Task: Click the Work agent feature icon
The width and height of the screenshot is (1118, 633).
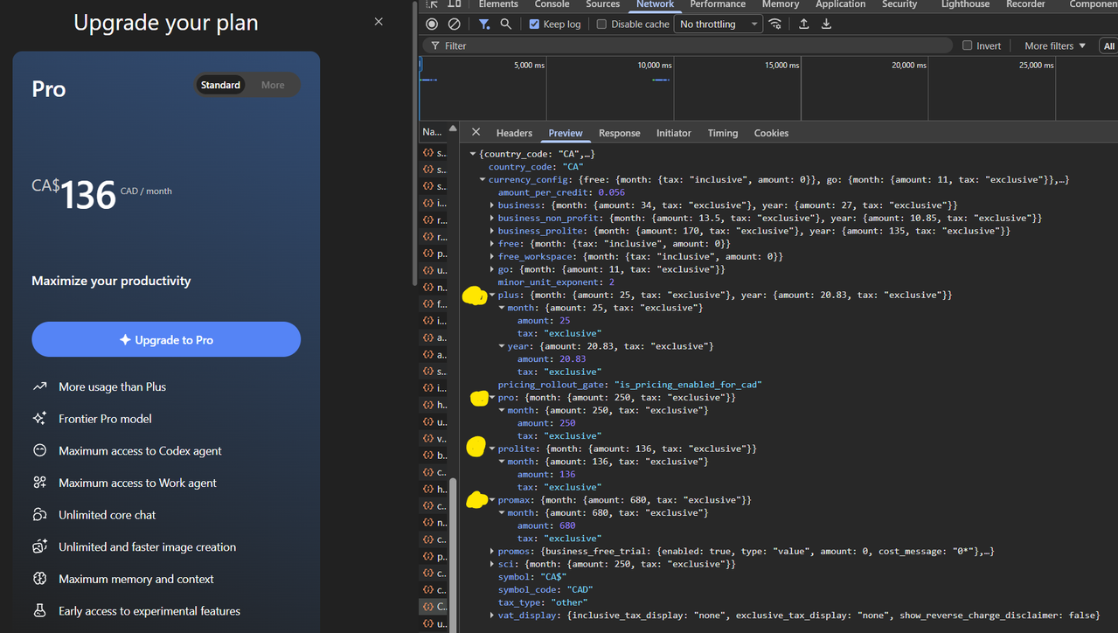Action: [39, 483]
